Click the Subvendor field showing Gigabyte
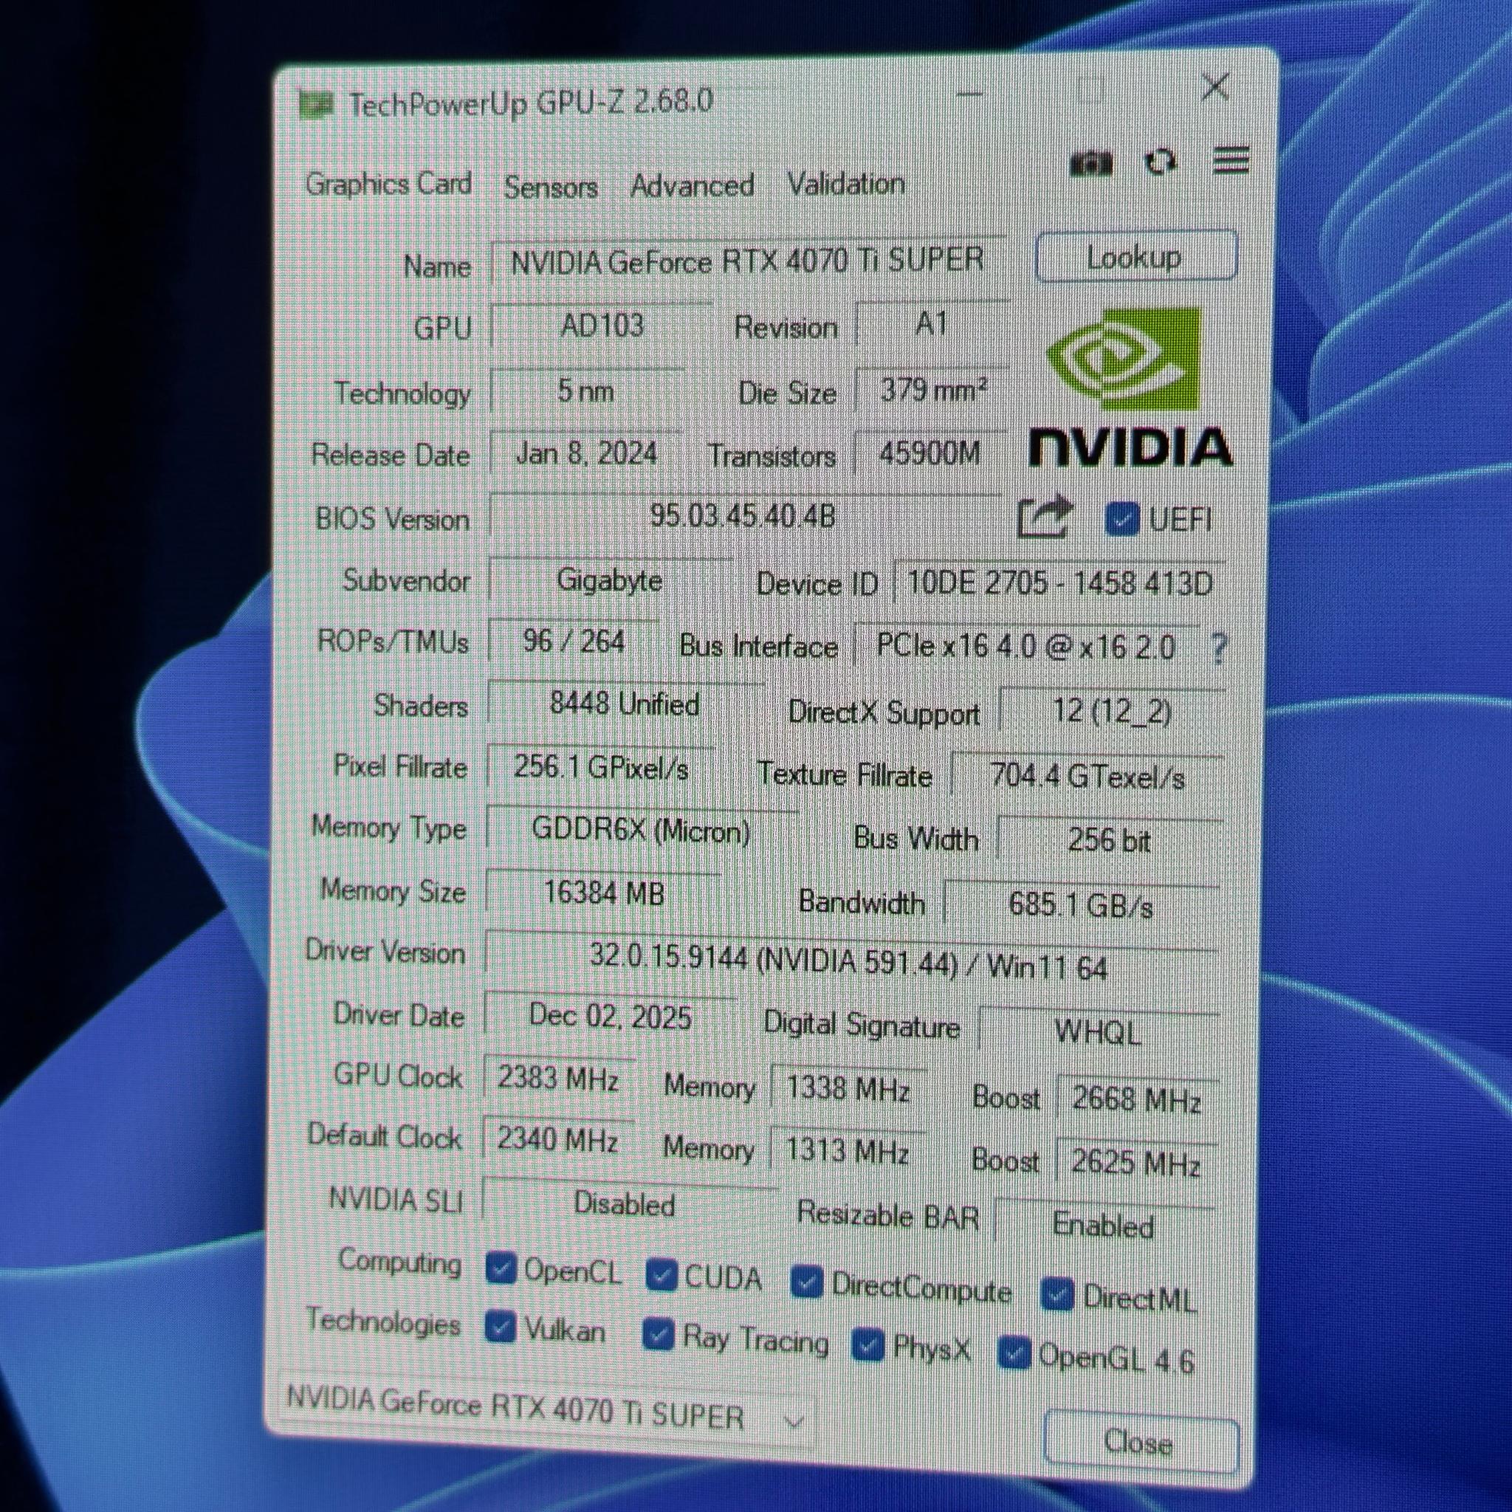This screenshot has height=1512, width=1512. tap(610, 580)
